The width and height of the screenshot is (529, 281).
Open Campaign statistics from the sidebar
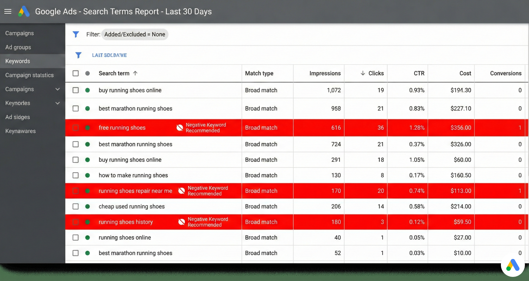click(29, 75)
